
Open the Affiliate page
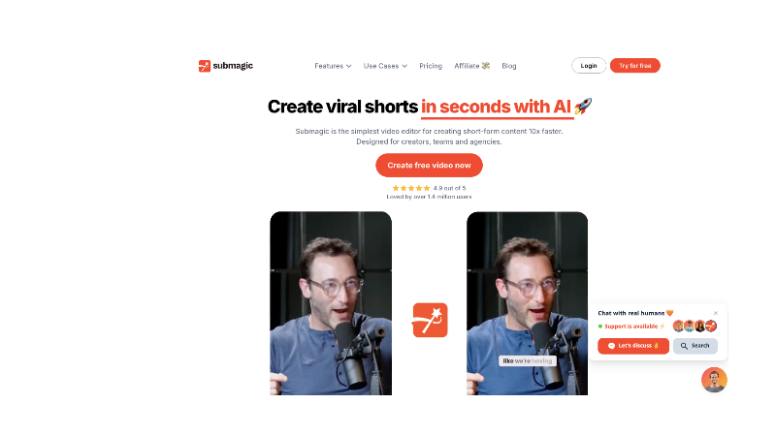tap(472, 66)
